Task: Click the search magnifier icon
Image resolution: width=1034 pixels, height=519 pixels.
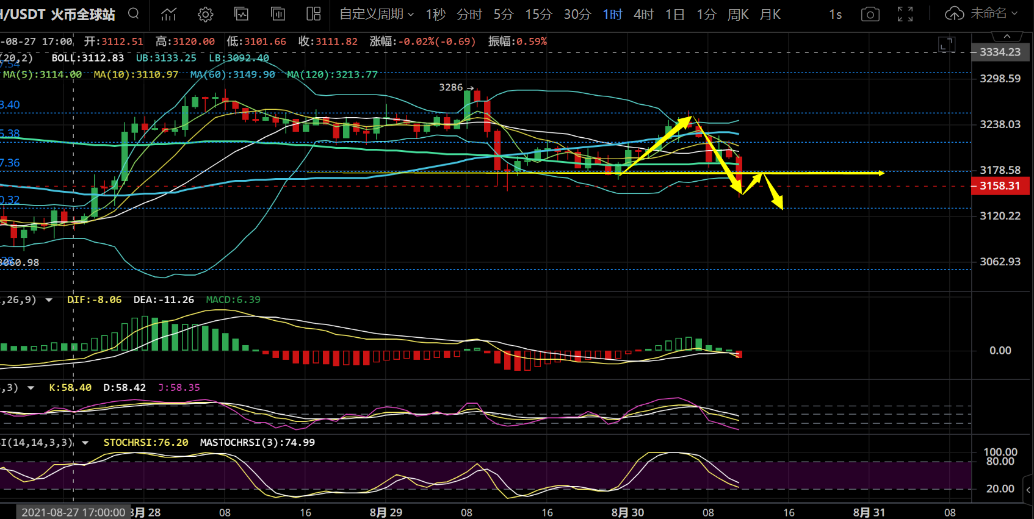Action: [x=134, y=13]
